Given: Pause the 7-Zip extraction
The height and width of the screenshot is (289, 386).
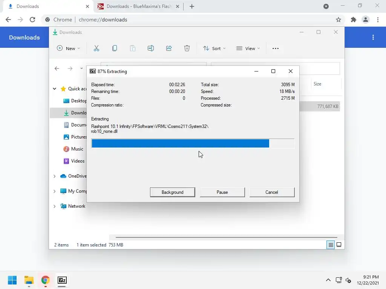Looking at the screenshot, I should [222, 192].
